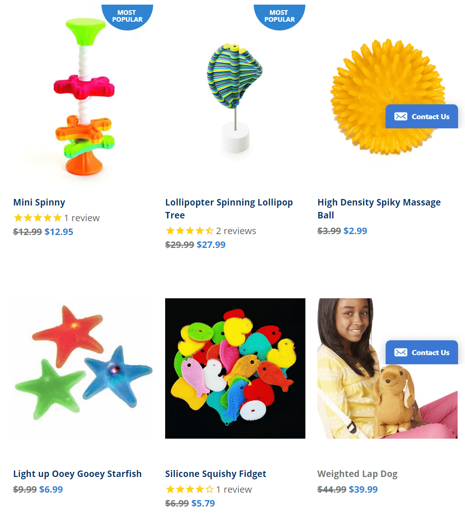Open the Mini Spinny title link
The image size is (465, 513).
[x=39, y=203]
